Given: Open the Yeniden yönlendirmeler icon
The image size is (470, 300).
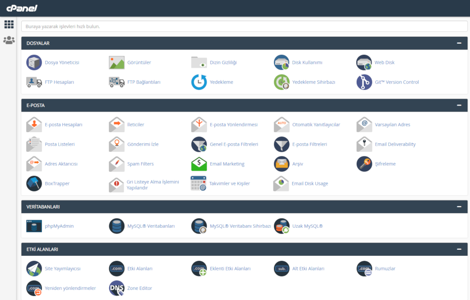Looking at the screenshot, I should pyautogui.click(x=34, y=288).
